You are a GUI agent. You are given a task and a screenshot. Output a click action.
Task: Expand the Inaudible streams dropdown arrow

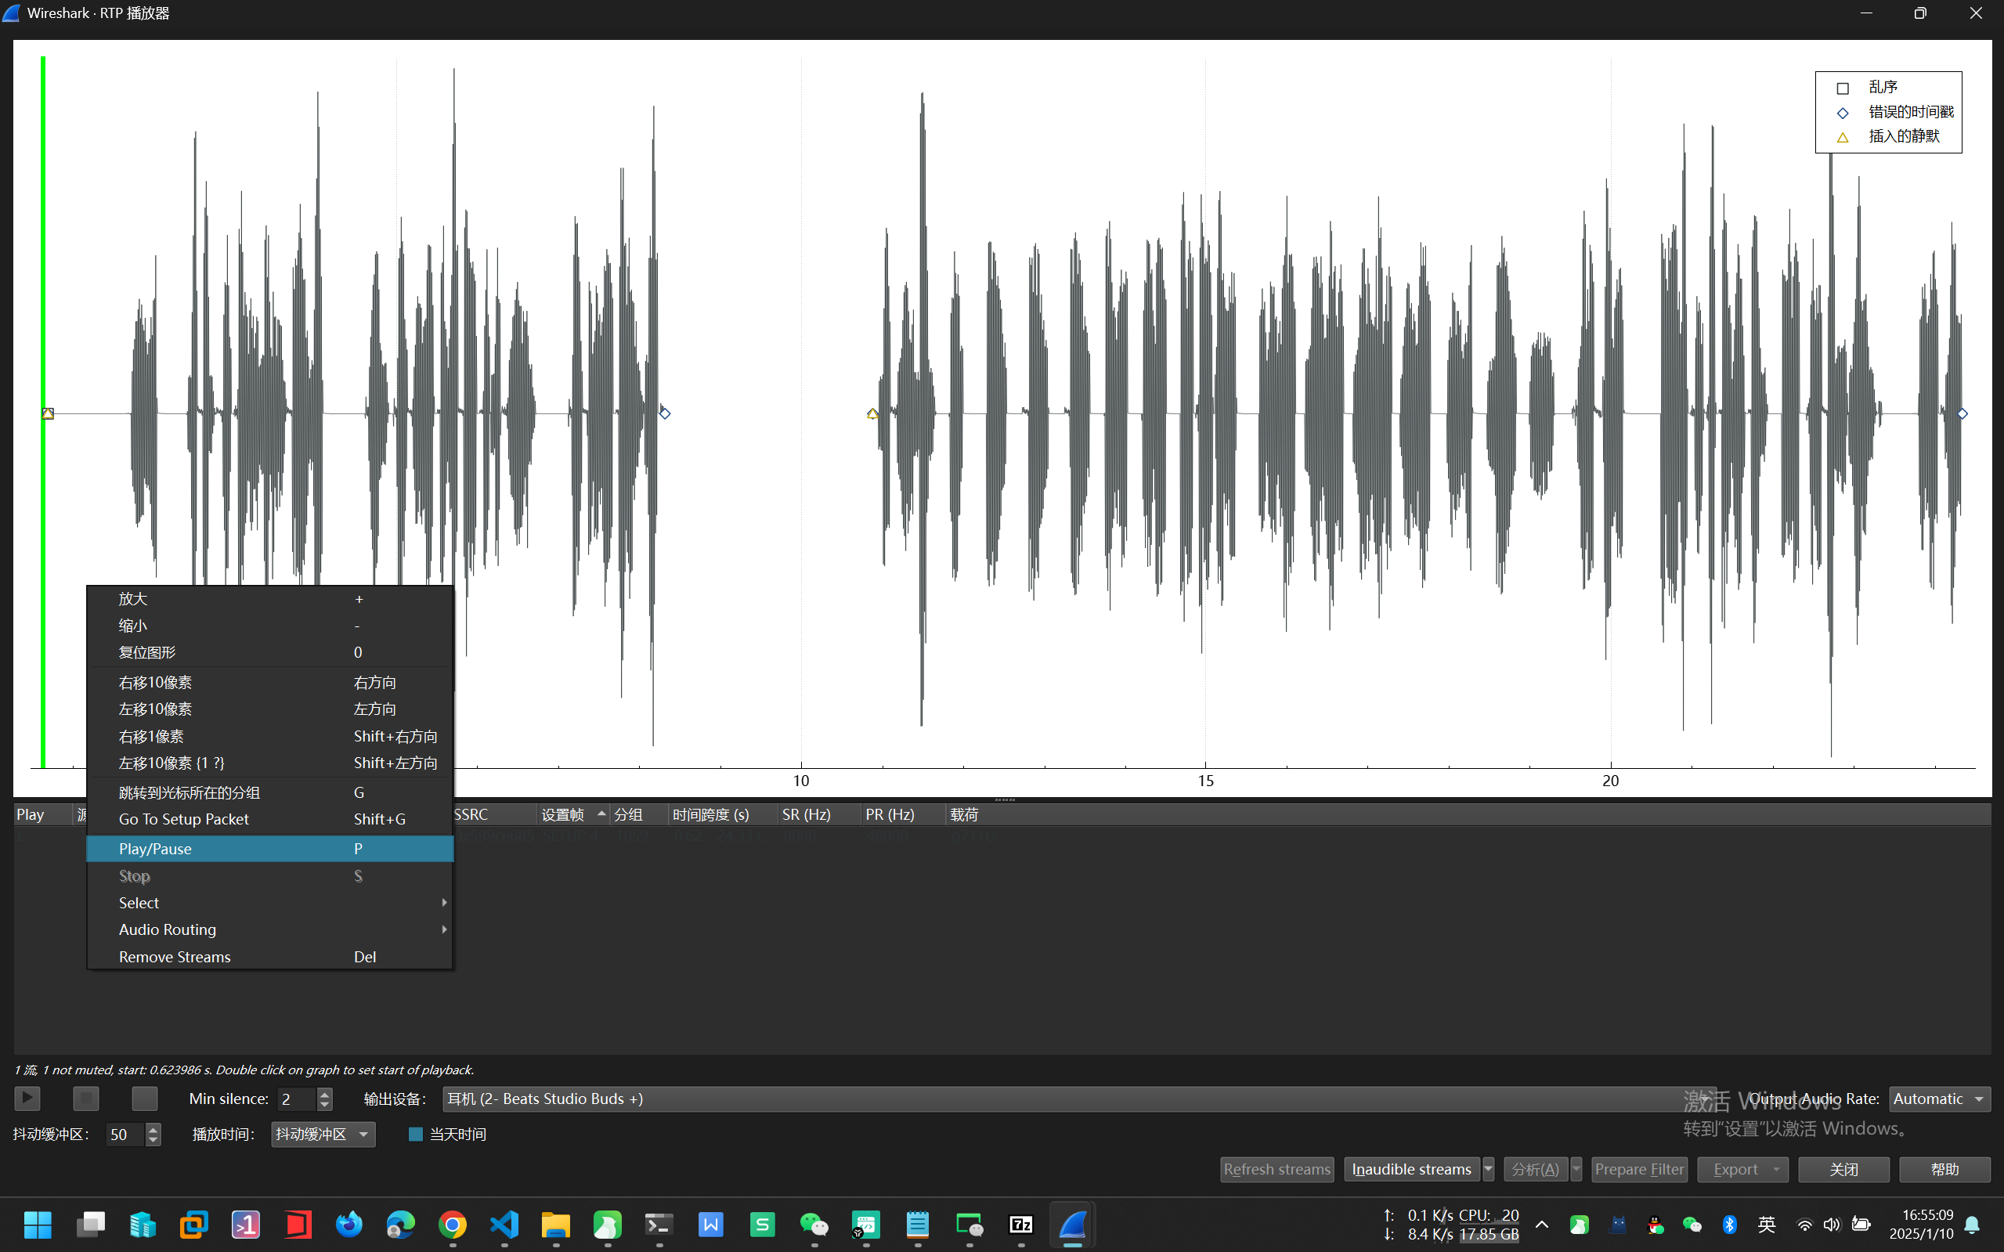click(1488, 1168)
